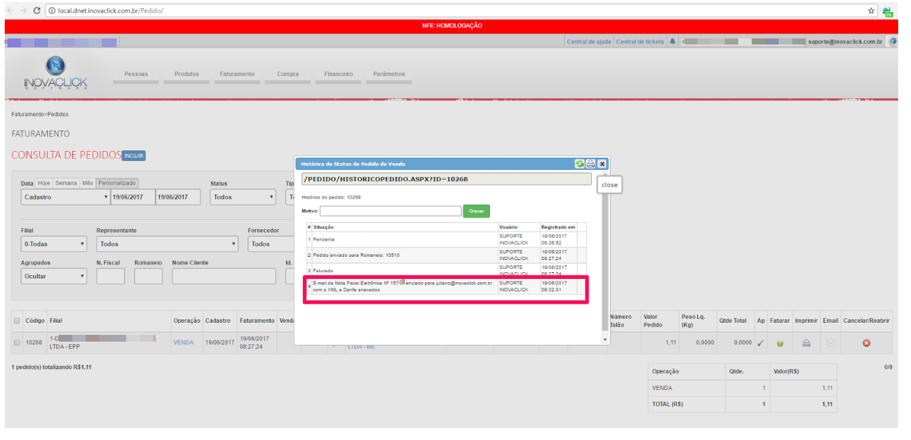The height and width of the screenshot is (440, 911).
Task: Click the Email envelope icon in order row
Action: (831, 343)
